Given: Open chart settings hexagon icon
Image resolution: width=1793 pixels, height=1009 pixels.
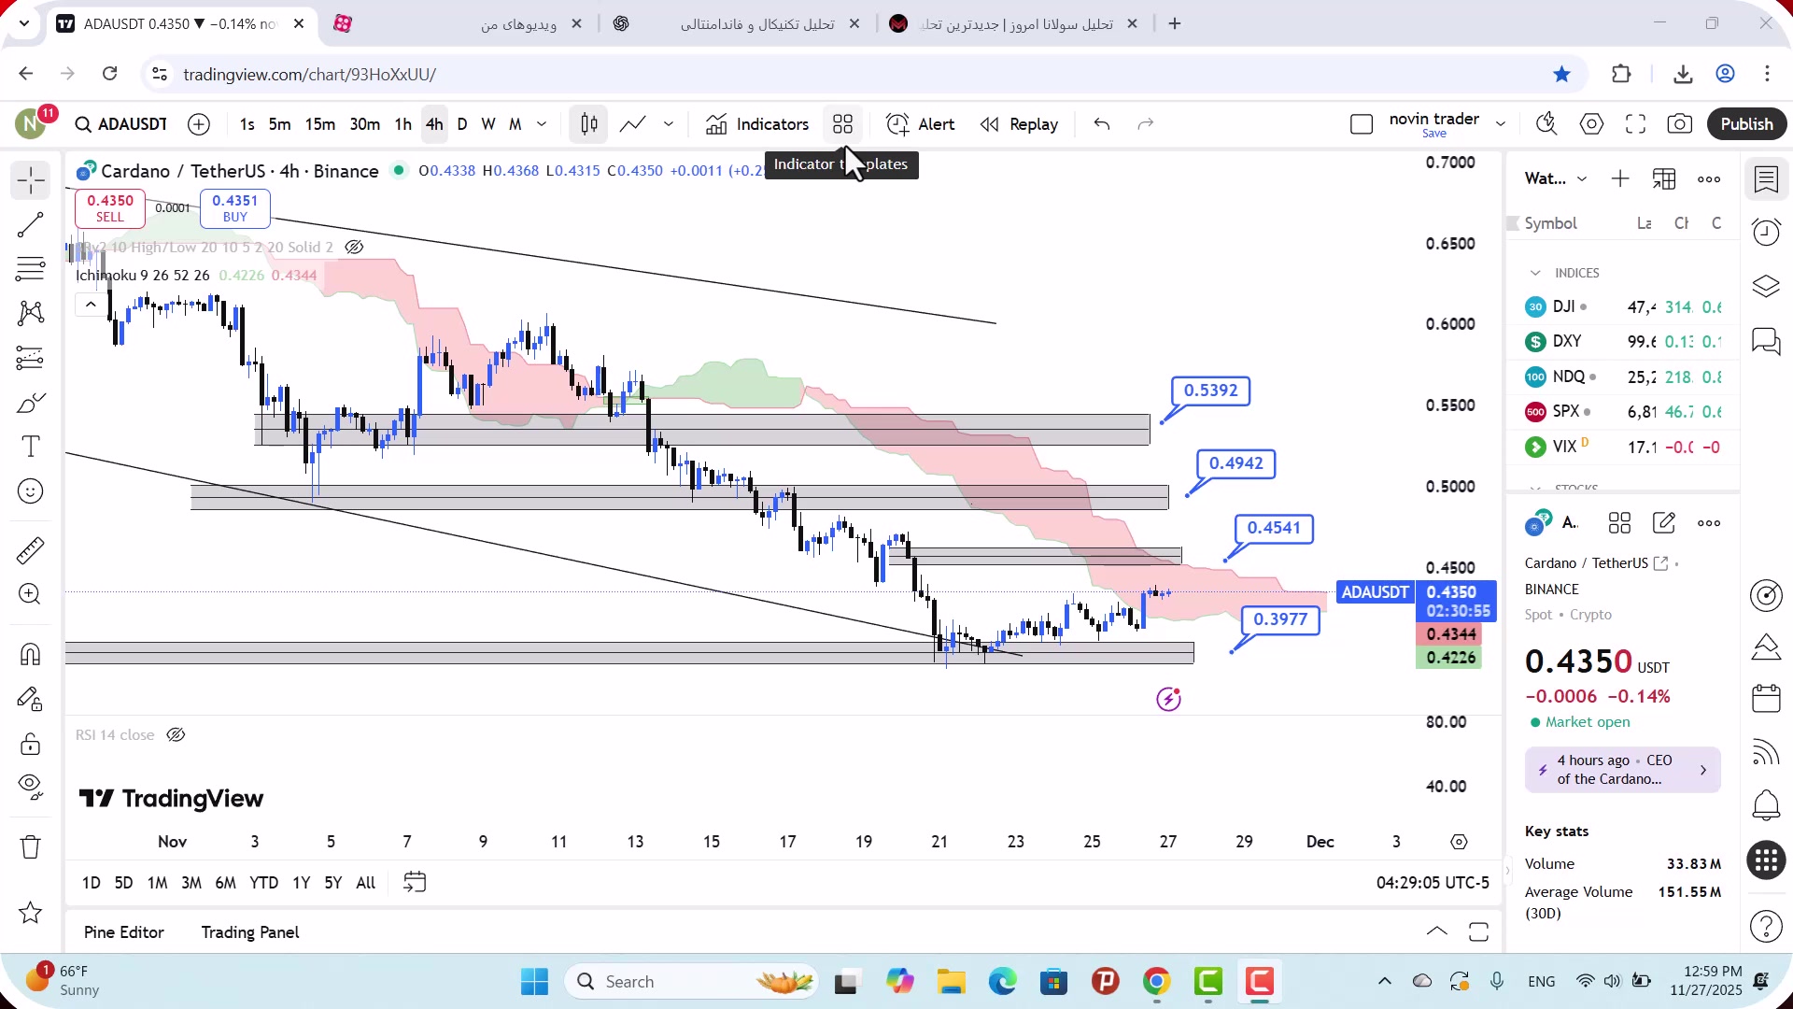Looking at the screenshot, I should tap(1592, 124).
